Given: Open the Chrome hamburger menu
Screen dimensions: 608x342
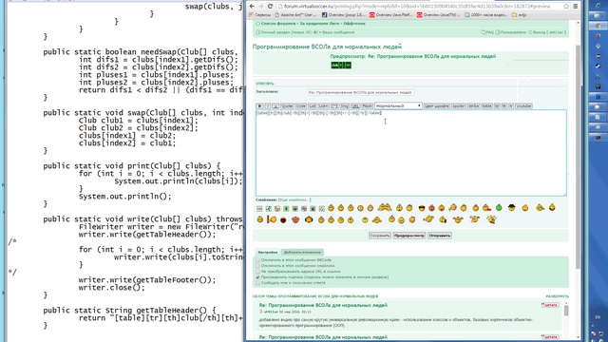Looking at the screenshot, I should click(576, 7).
